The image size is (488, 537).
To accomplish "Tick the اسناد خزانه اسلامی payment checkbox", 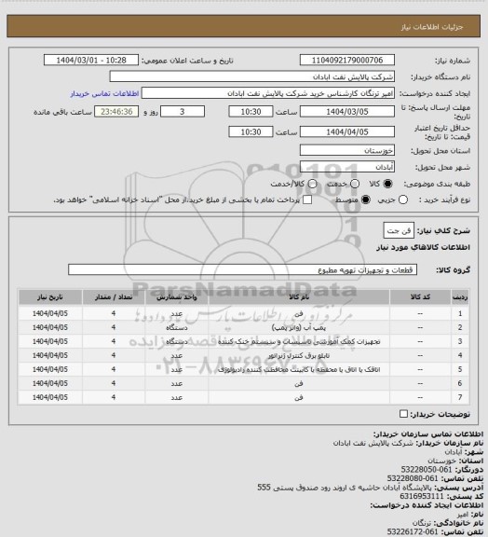I will click(x=307, y=200).
